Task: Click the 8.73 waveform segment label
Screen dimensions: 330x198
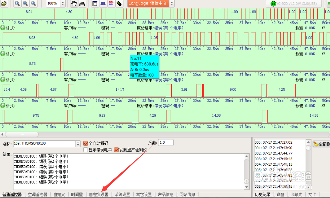Action: click(x=32, y=63)
